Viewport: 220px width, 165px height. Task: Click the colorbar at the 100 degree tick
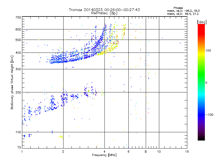tap(201, 51)
